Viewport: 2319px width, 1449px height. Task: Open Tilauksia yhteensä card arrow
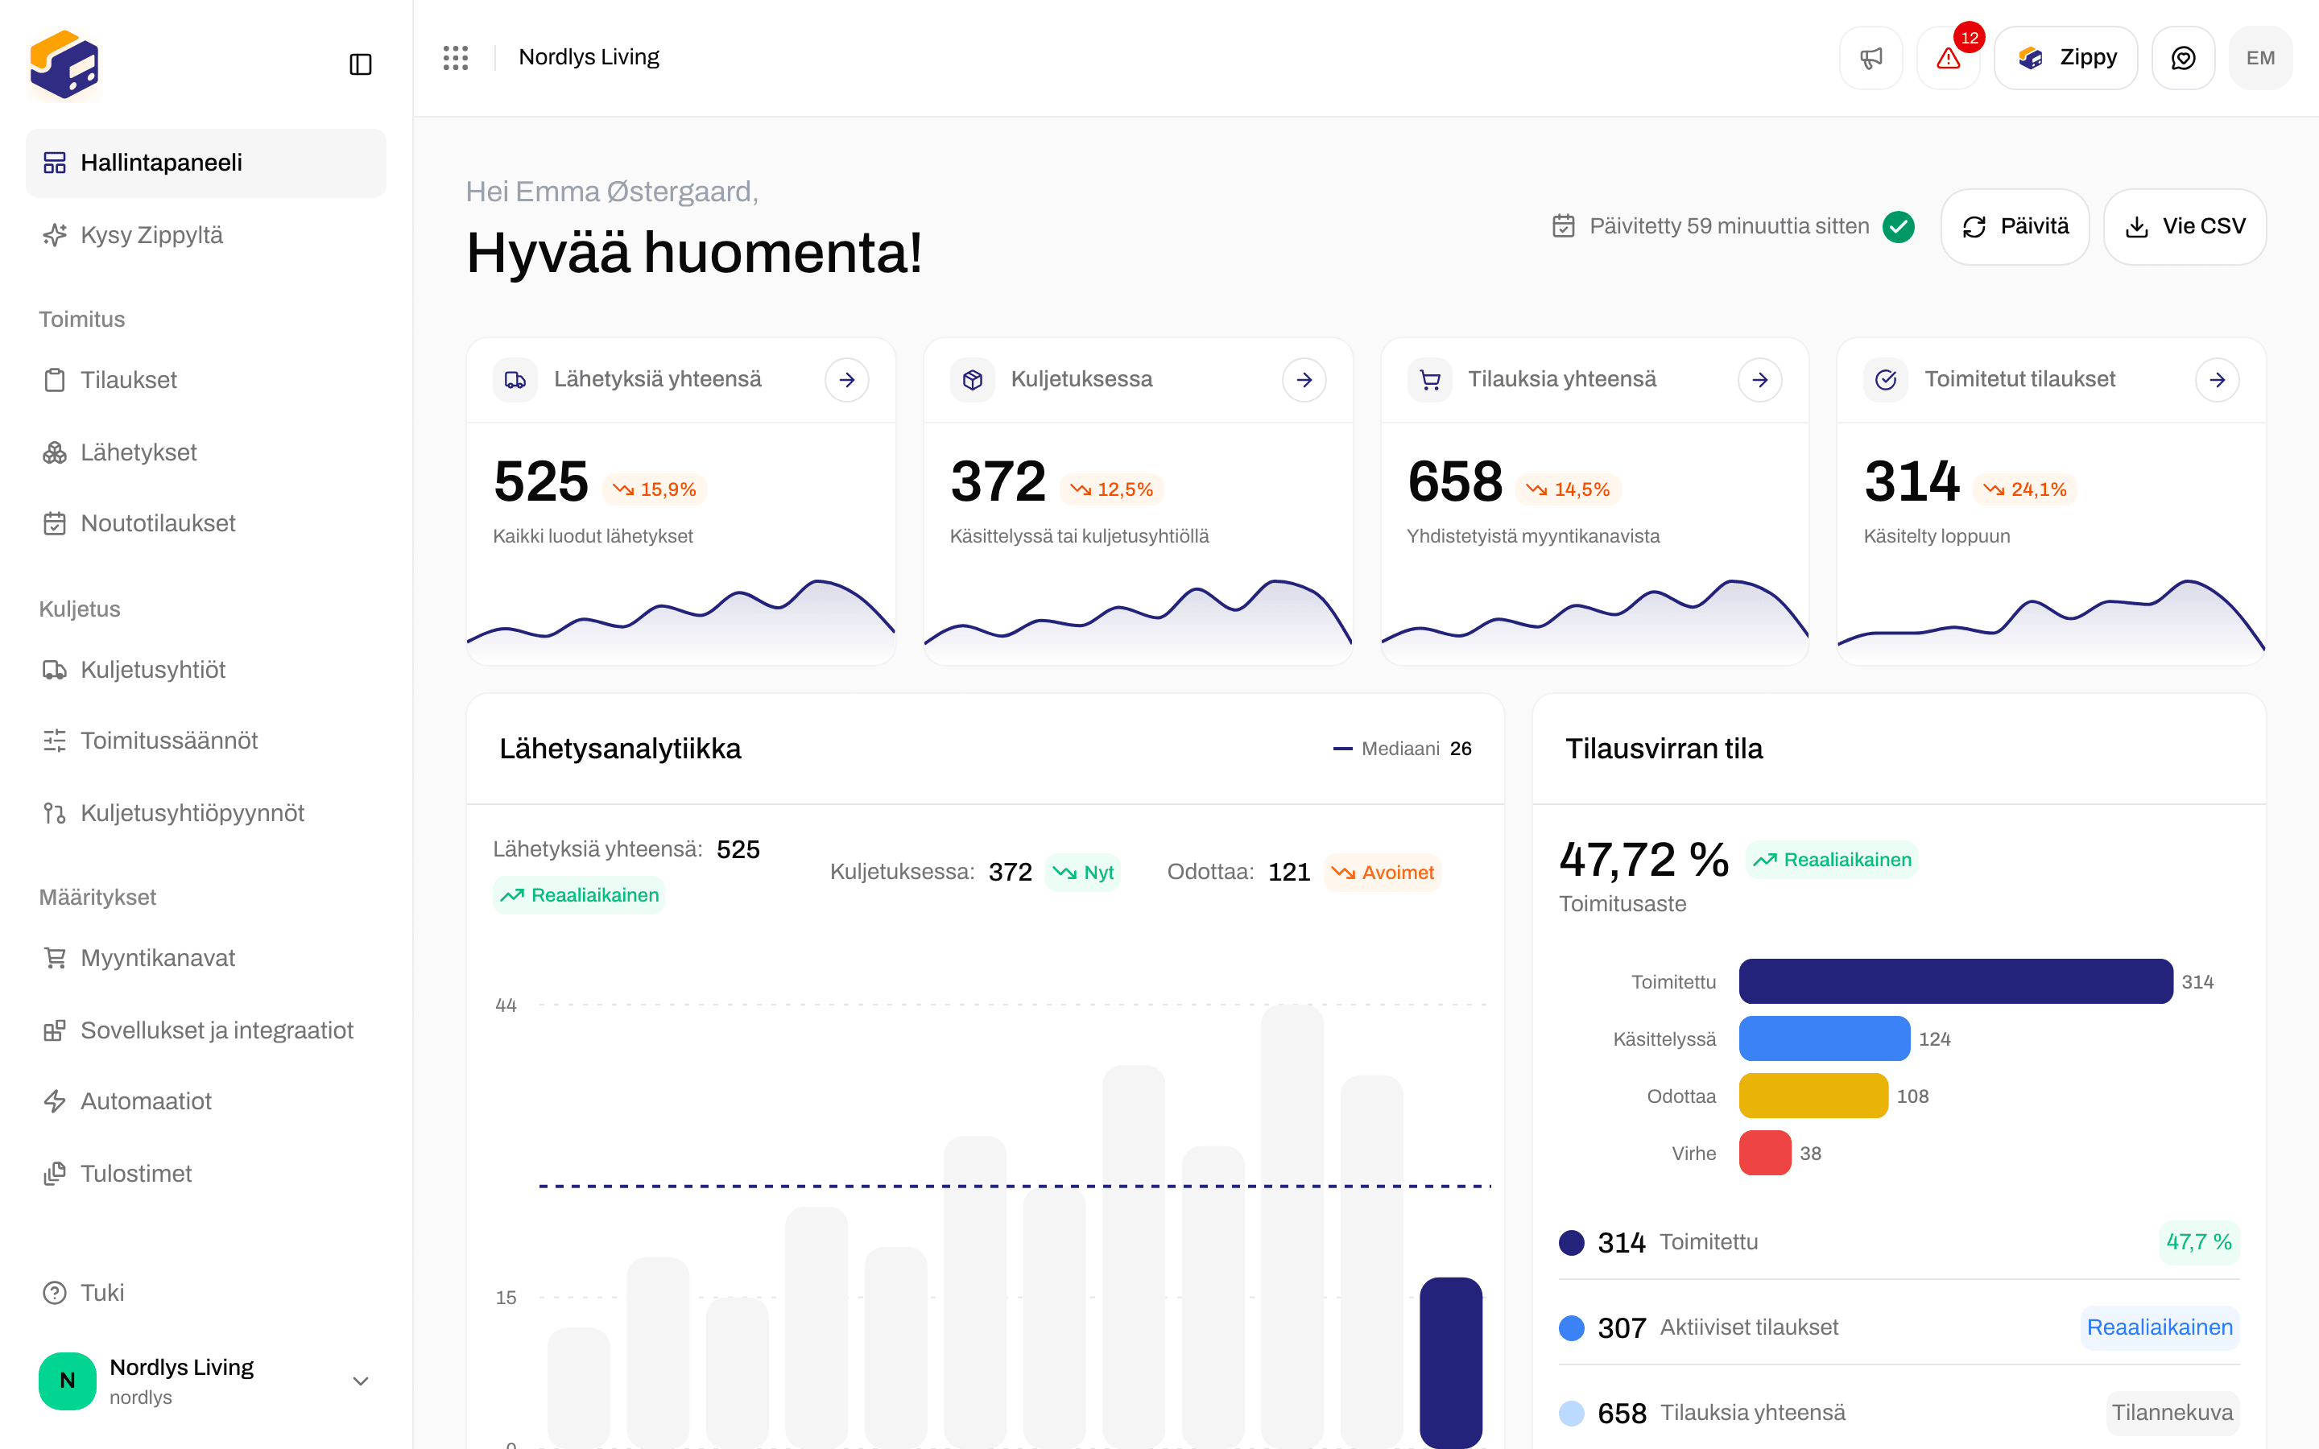(x=1760, y=381)
